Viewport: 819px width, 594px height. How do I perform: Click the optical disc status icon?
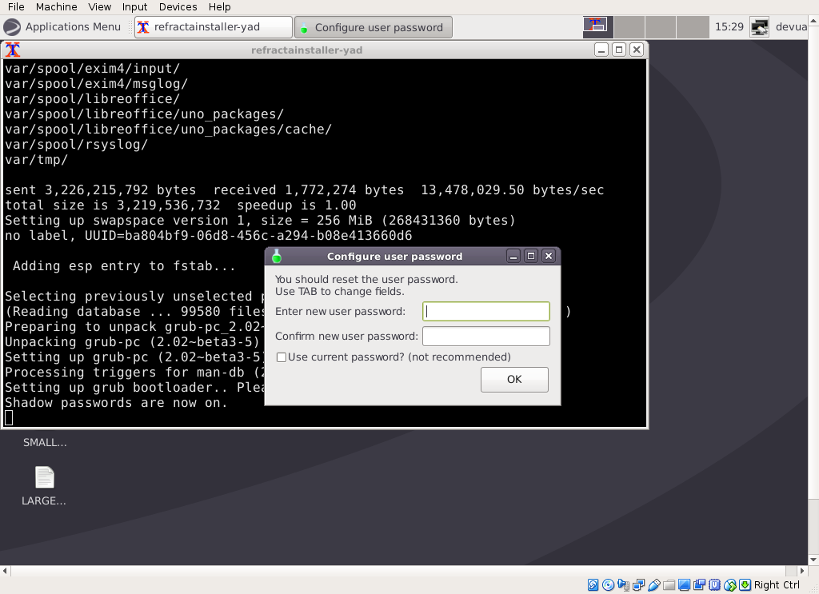tap(609, 584)
